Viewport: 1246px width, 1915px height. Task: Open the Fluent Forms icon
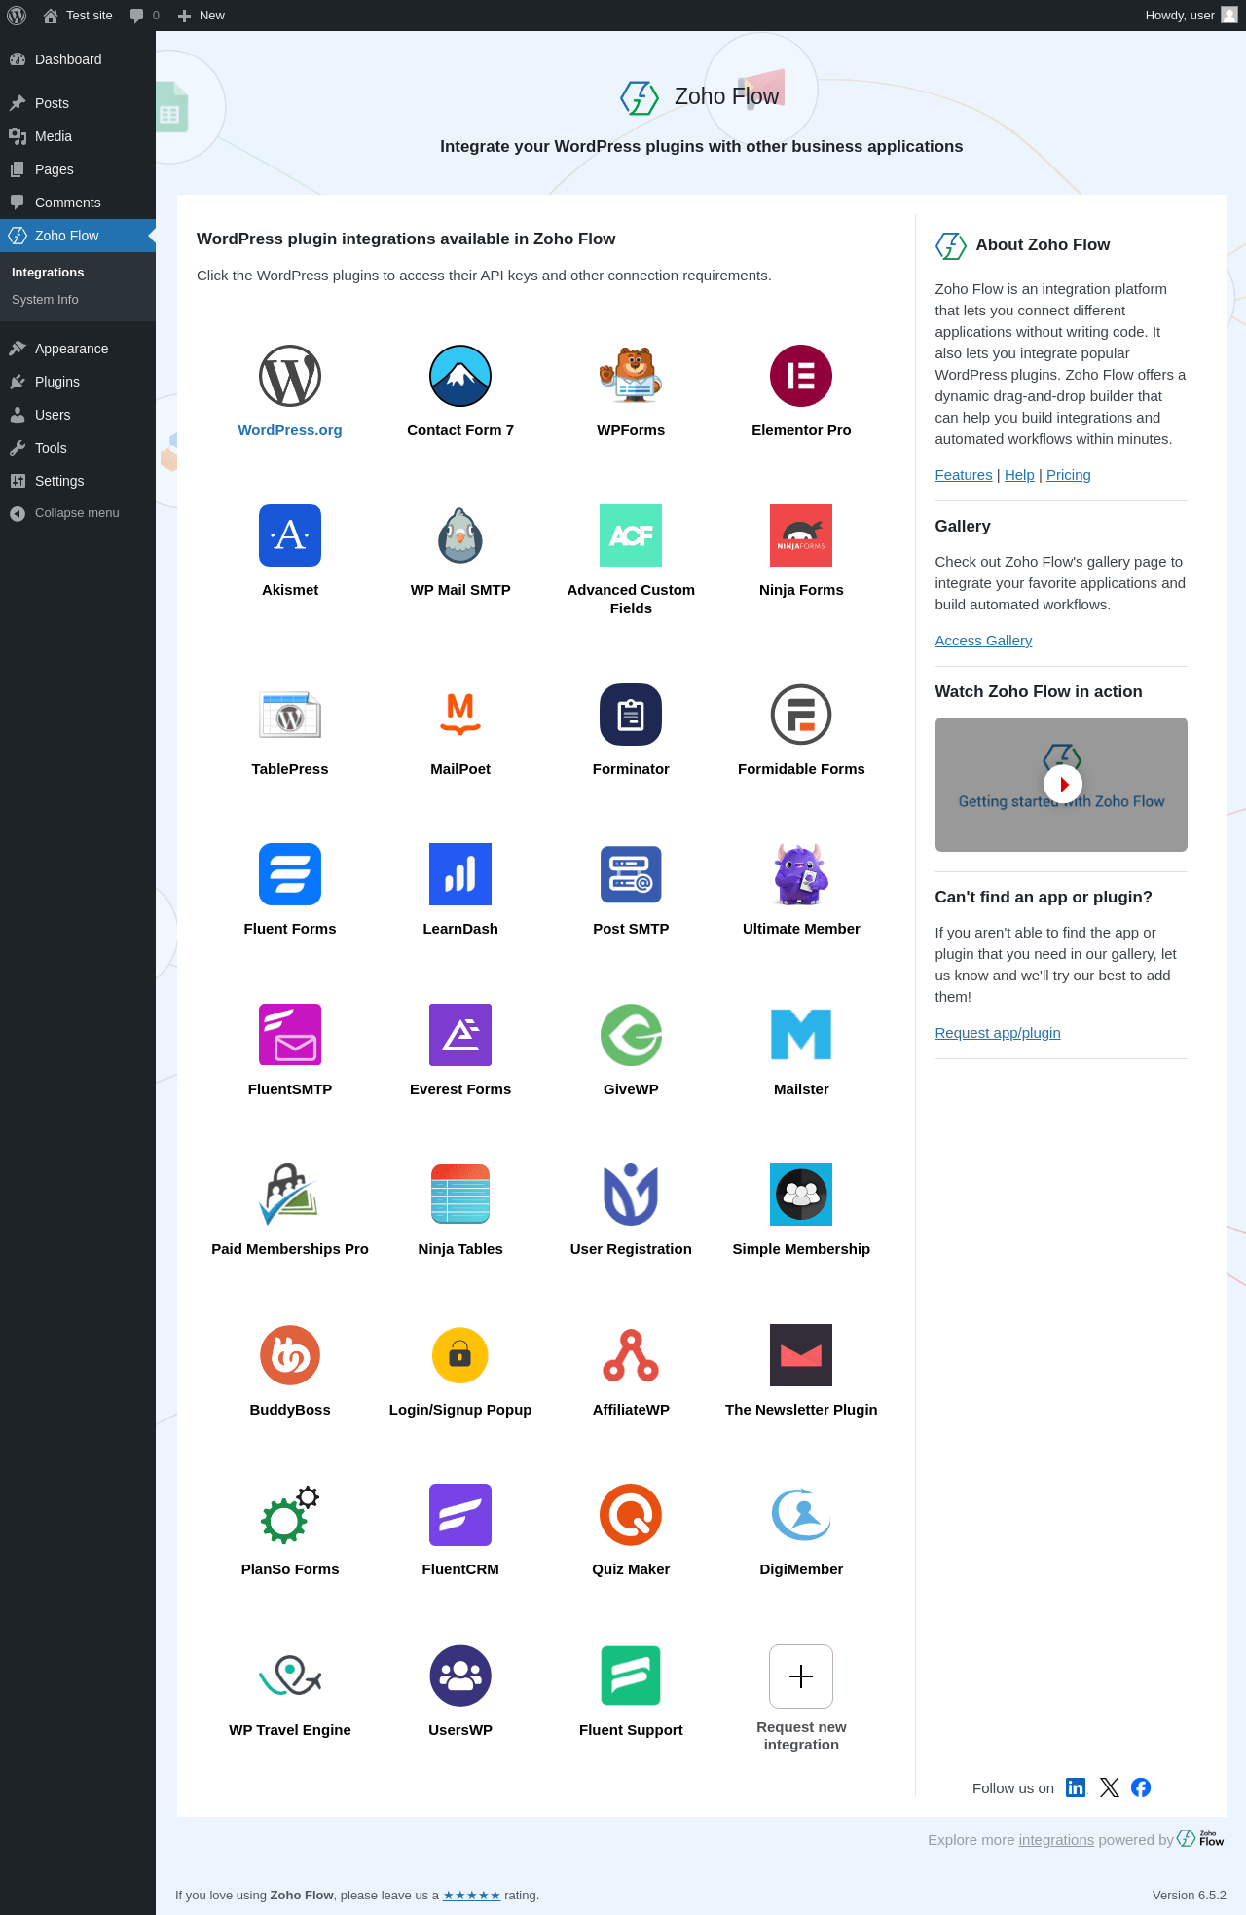pos(290,874)
